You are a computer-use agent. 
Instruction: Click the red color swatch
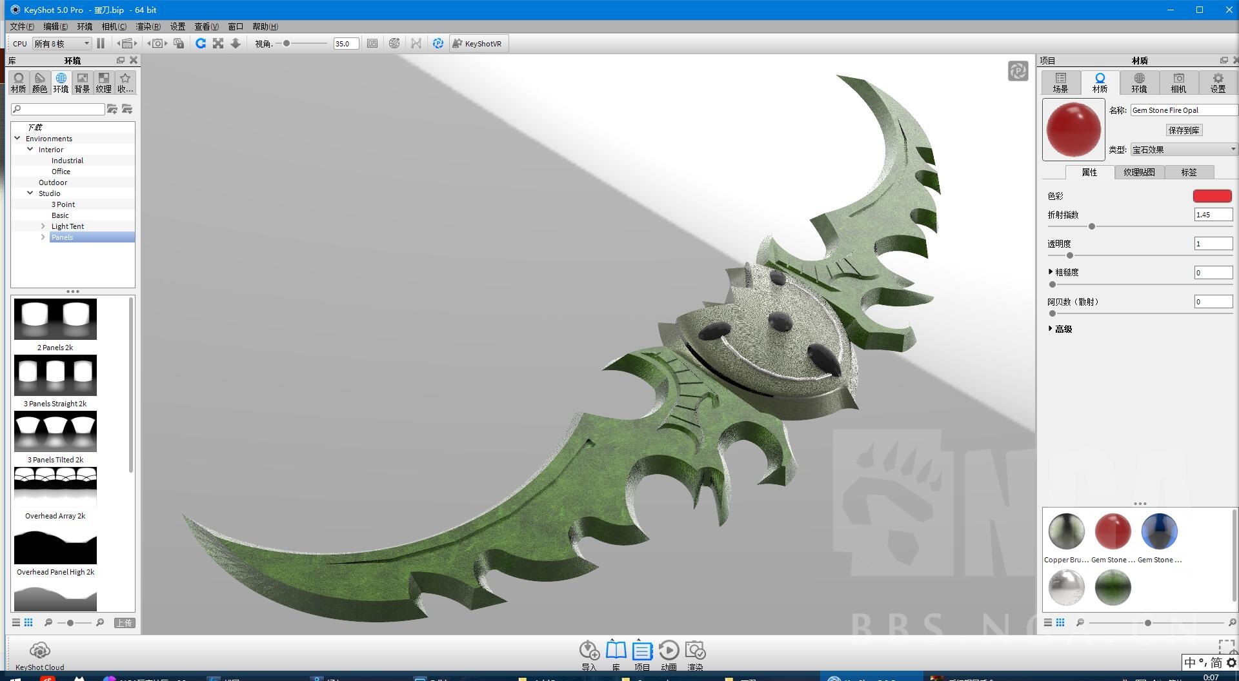click(1212, 196)
